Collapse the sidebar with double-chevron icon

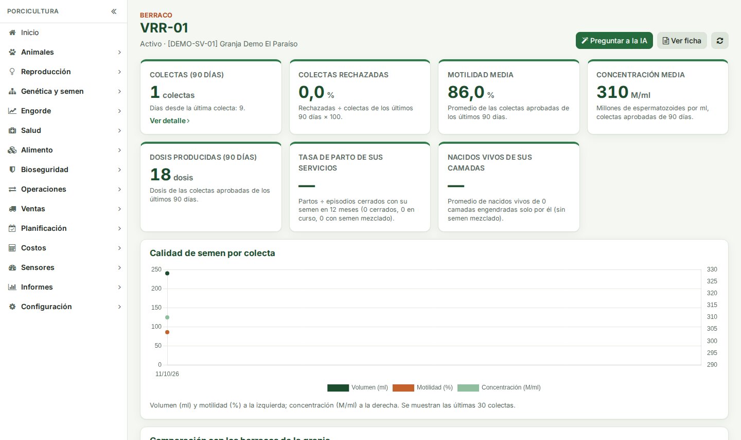pos(114,11)
